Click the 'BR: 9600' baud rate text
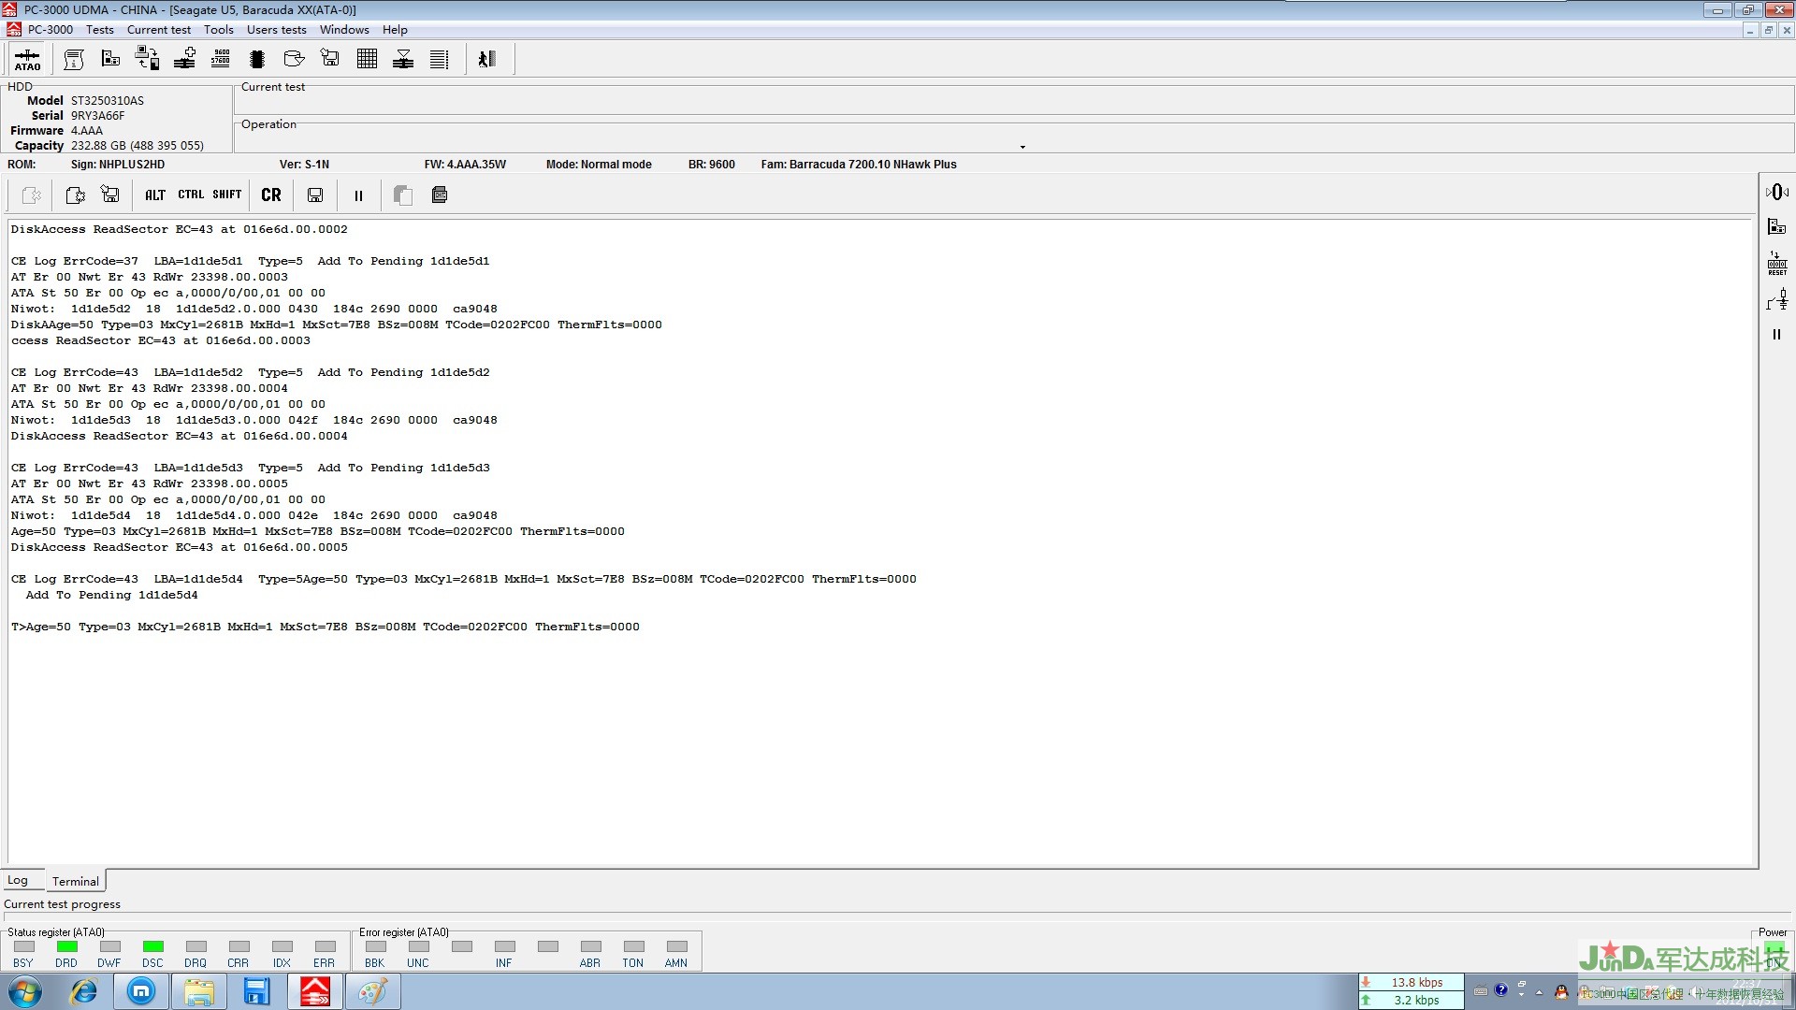1796x1010 pixels. (712, 165)
